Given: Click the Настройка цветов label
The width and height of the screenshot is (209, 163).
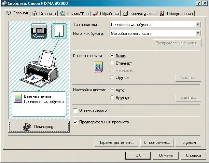Looking at the screenshot, I should click(89, 90).
